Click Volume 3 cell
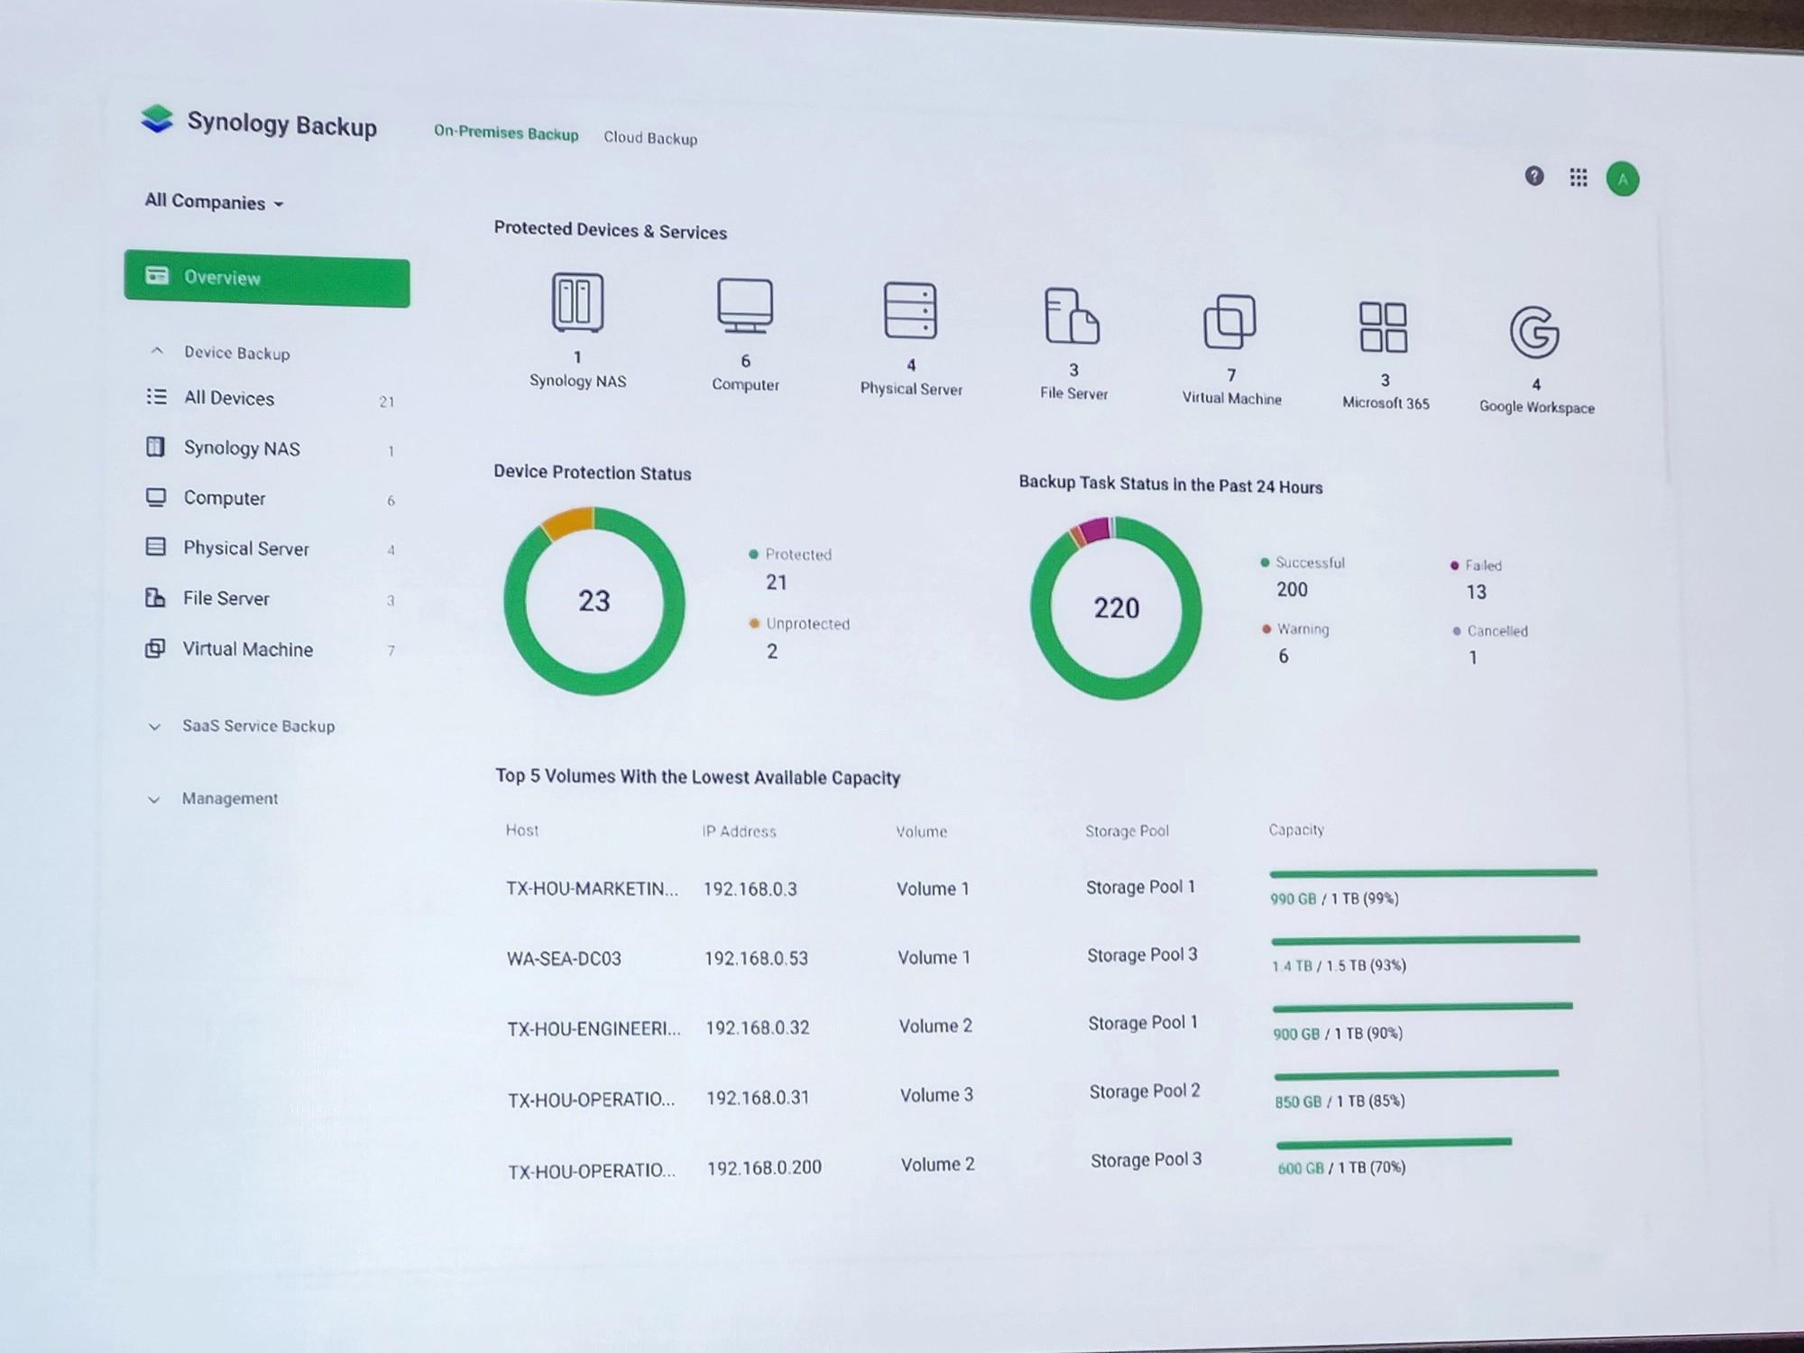 [x=936, y=1095]
